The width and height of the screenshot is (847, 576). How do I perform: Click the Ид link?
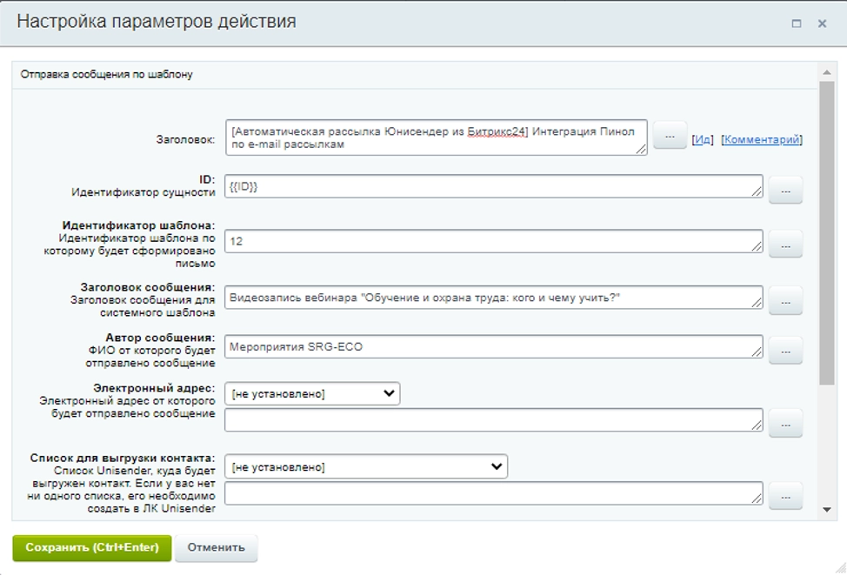pyautogui.click(x=703, y=139)
